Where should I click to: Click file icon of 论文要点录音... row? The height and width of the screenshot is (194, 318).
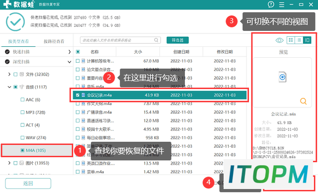83,70
